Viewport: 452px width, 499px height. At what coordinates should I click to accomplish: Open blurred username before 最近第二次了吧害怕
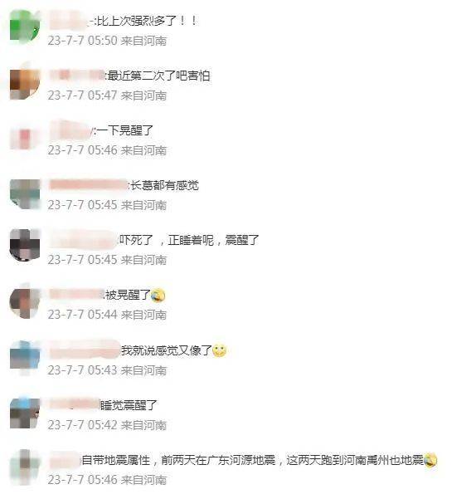pyautogui.click(x=77, y=76)
